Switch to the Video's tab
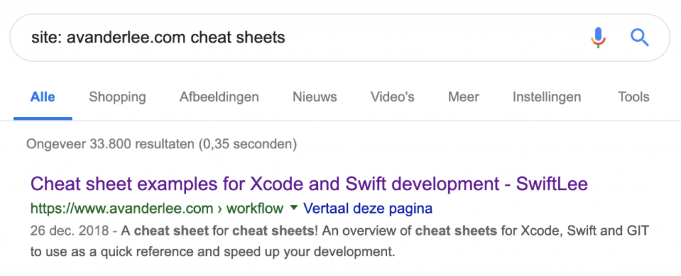This screenshot has height=276, width=681. 392,97
